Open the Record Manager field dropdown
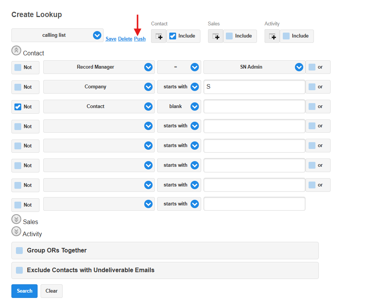 pyautogui.click(x=99, y=67)
